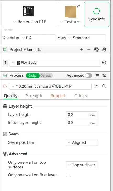Search process settings with magnifier icon
The image size is (113, 191).
point(104,86)
